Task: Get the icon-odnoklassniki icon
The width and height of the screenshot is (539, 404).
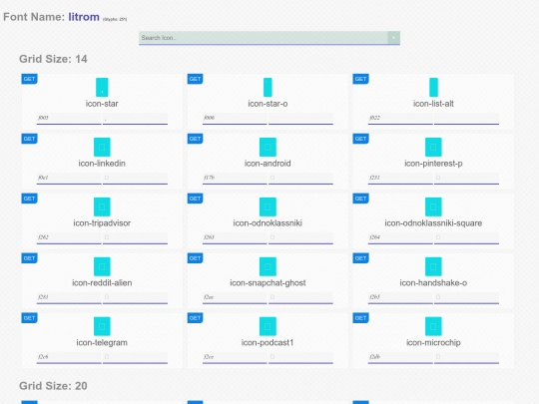Action: pyautogui.click(x=195, y=199)
